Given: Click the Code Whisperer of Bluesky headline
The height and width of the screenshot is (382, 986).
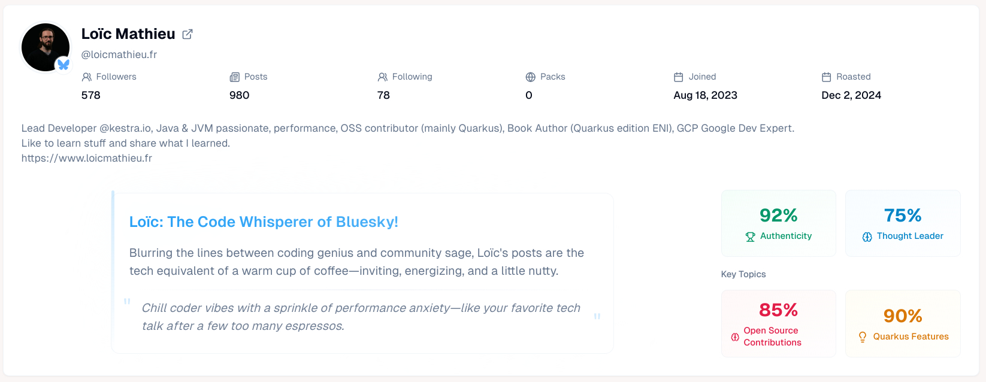Looking at the screenshot, I should 264,222.
